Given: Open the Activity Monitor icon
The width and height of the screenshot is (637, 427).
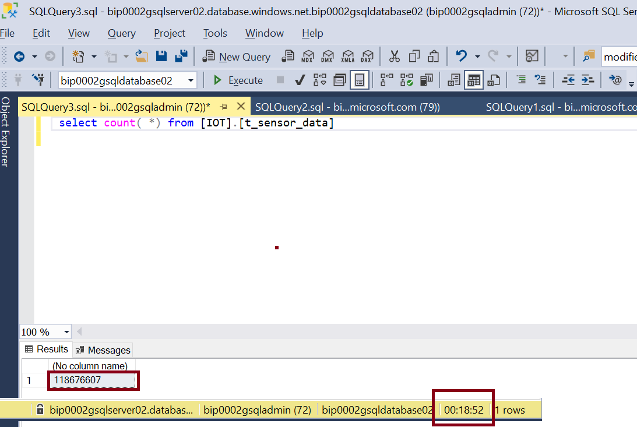Looking at the screenshot, I should point(532,56).
